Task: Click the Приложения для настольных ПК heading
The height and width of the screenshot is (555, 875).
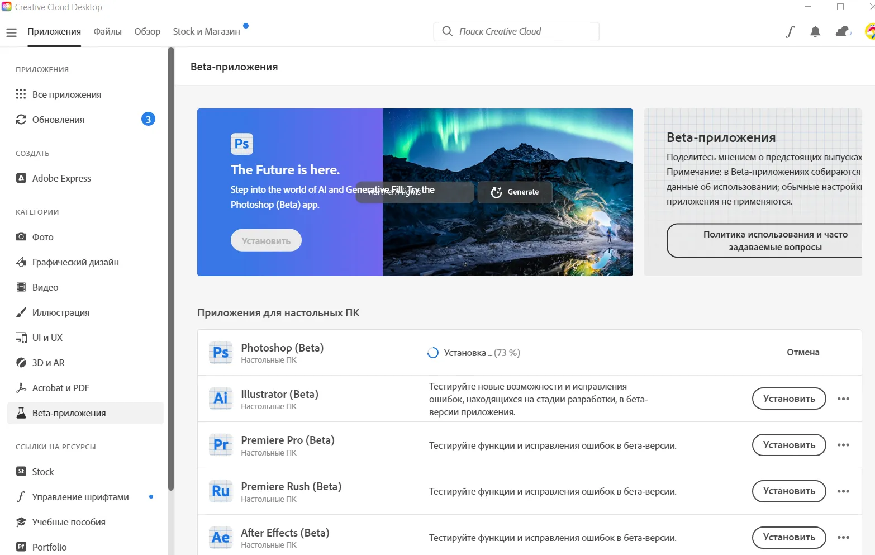Action: pyautogui.click(x=278, y=312)
